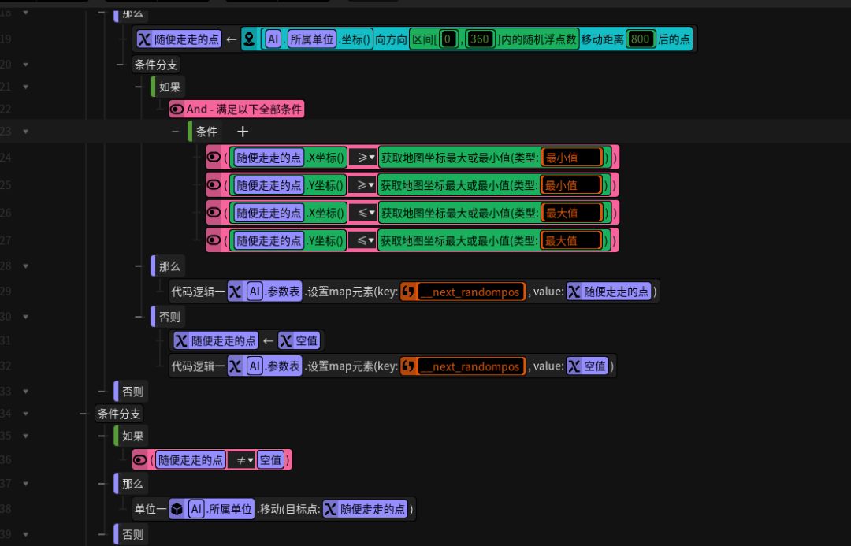Select the 否则 block on line 39

[x=132, y=535]
